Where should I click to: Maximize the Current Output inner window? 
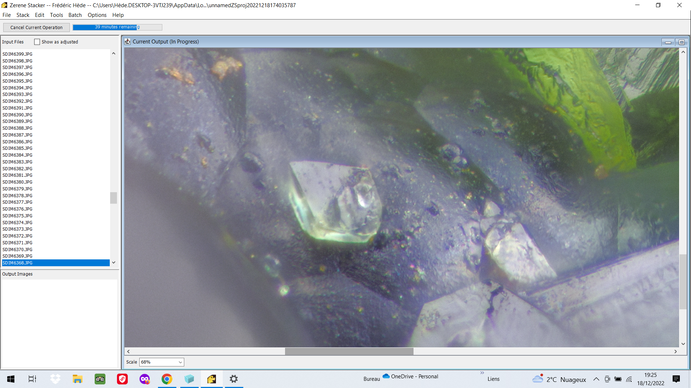tap(681, 42)
